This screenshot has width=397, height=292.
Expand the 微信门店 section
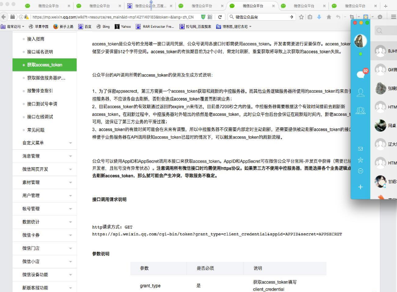pyautogui.click(x=44, y=248)
